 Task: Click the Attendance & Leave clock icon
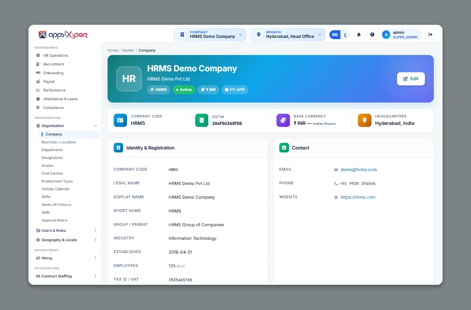click(x=38, y=99)
